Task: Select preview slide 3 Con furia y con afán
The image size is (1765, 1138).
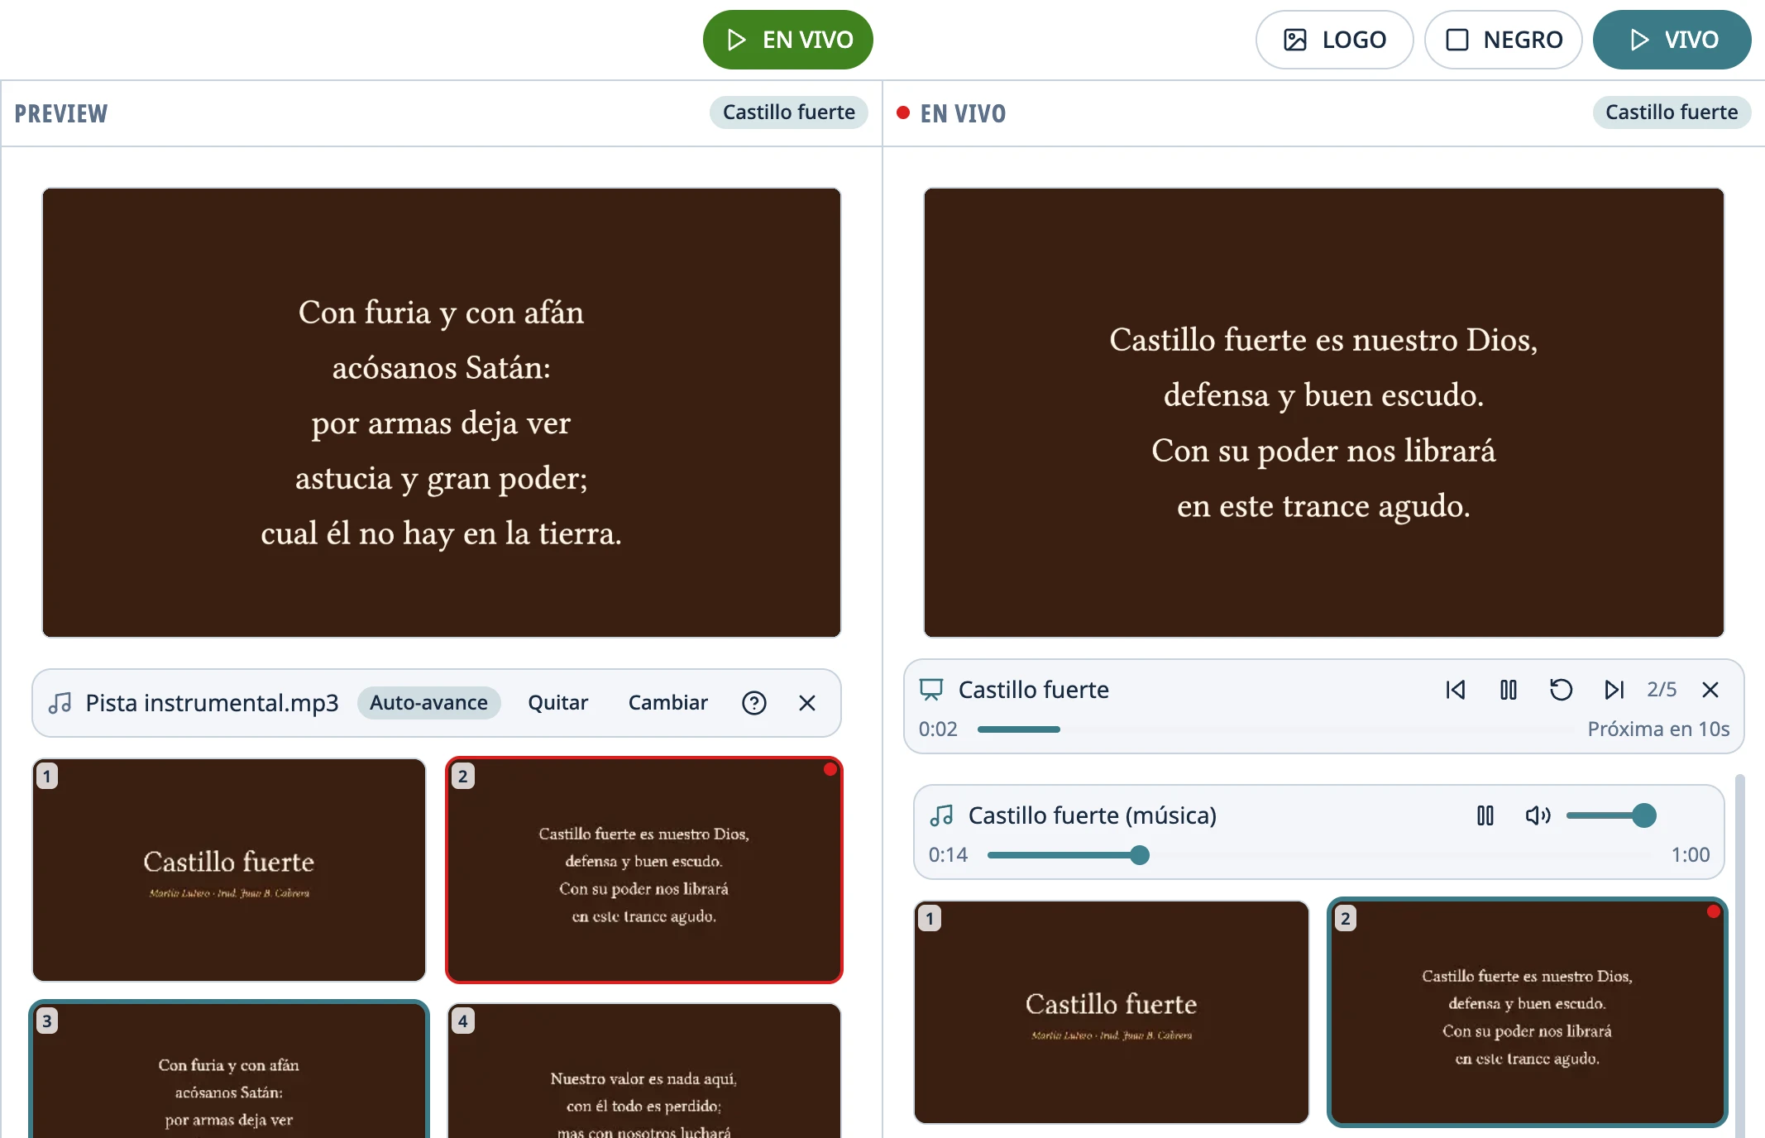Action: pyautogui.click(x=229, y=1070)
